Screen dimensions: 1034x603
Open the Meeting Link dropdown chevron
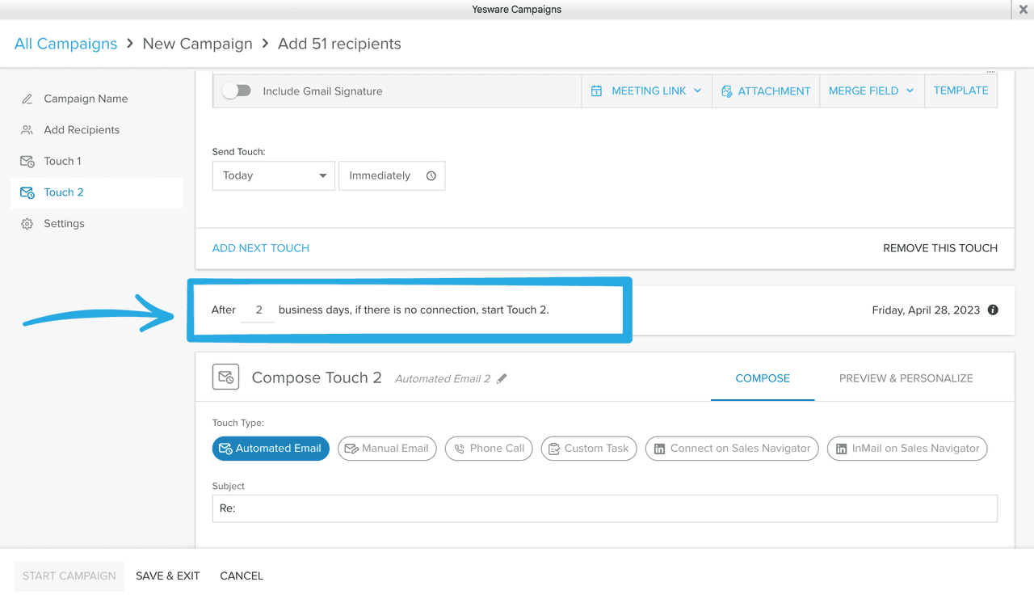696,91
